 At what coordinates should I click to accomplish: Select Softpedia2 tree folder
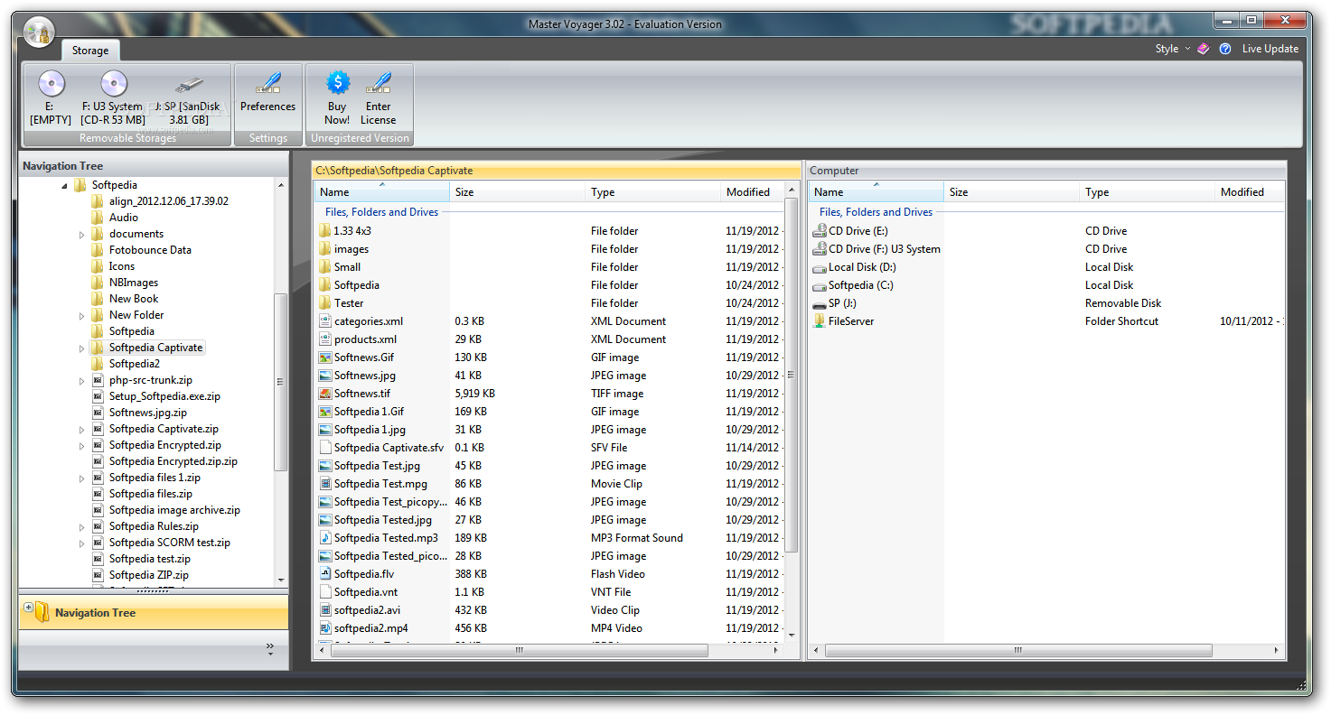click(135, 364)
